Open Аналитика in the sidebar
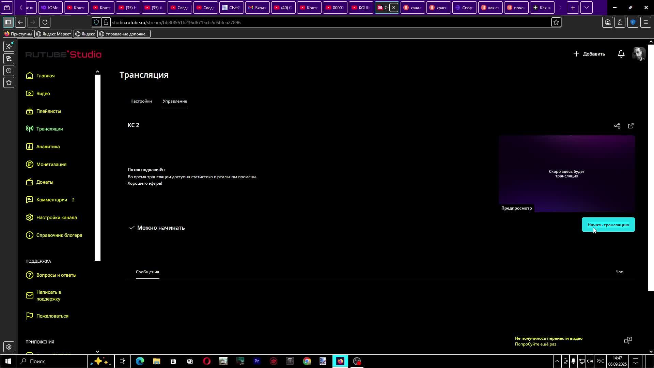 (48, 147)
